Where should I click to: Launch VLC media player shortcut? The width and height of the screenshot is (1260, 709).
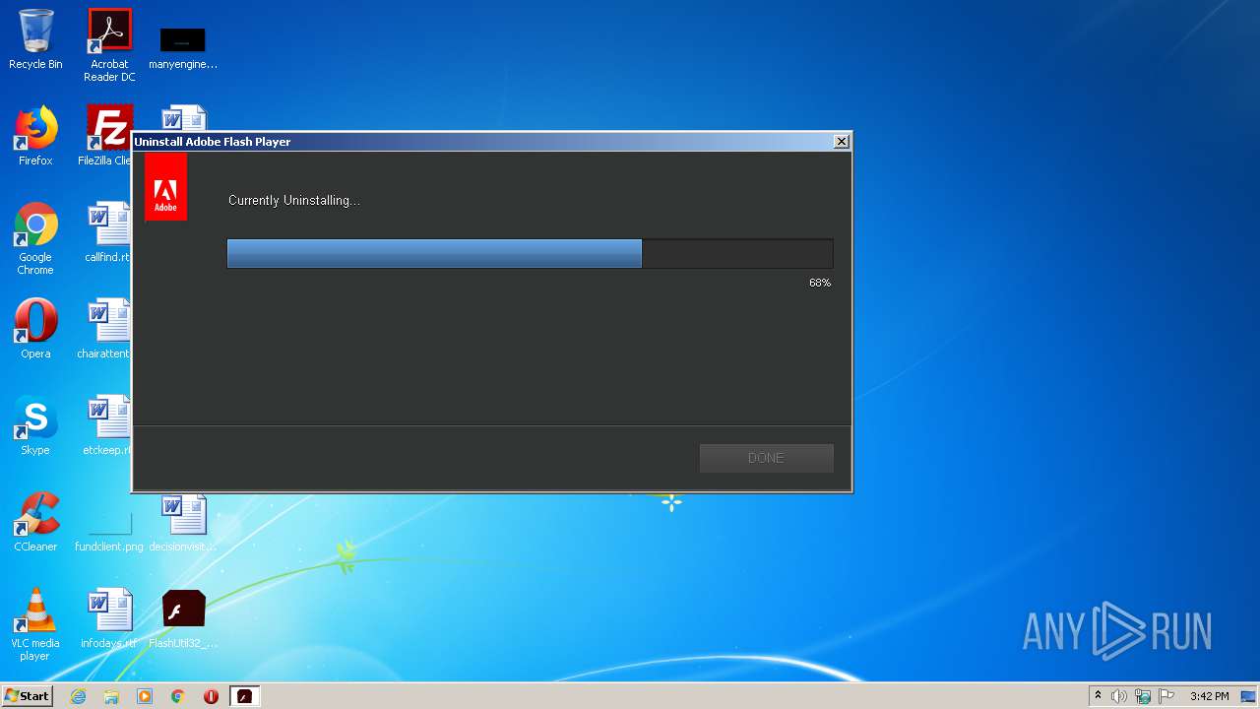pos(35,624)
